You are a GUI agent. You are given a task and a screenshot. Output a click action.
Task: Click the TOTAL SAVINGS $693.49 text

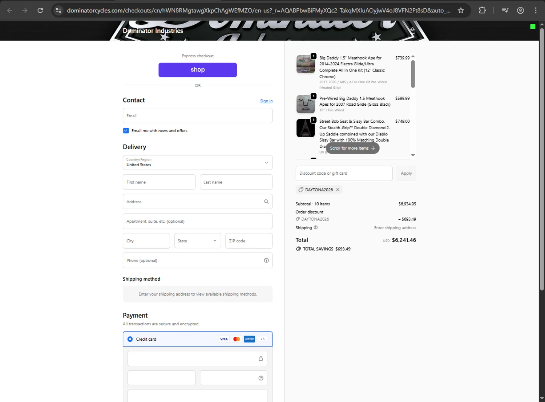(x=327, y=249)
